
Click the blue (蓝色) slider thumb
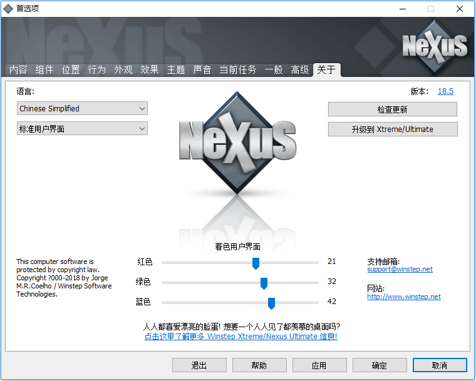click(271, 303)
